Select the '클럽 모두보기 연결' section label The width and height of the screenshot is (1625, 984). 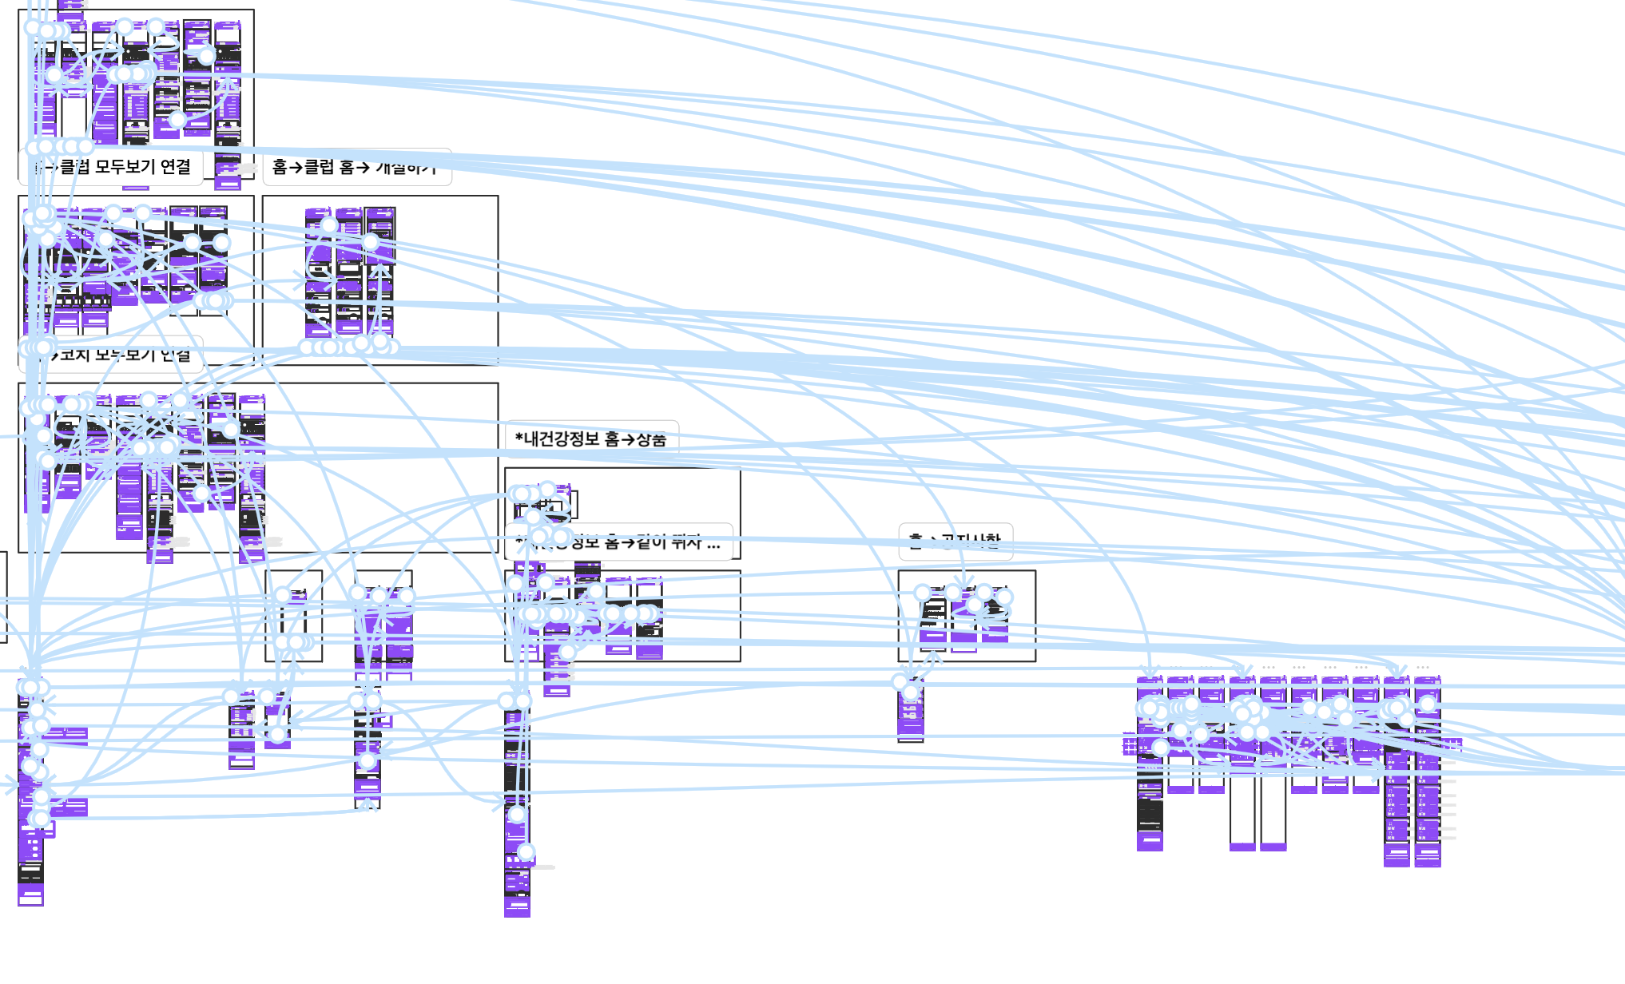click(x=128, y=167)
